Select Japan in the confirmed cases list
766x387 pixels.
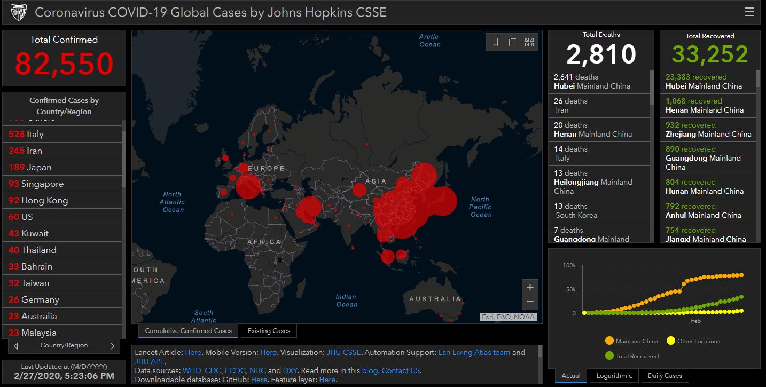point(62,167)
